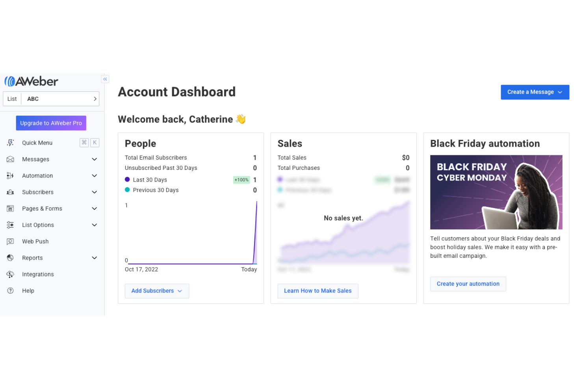Open the ABC list selector

(x=51, y=99)
